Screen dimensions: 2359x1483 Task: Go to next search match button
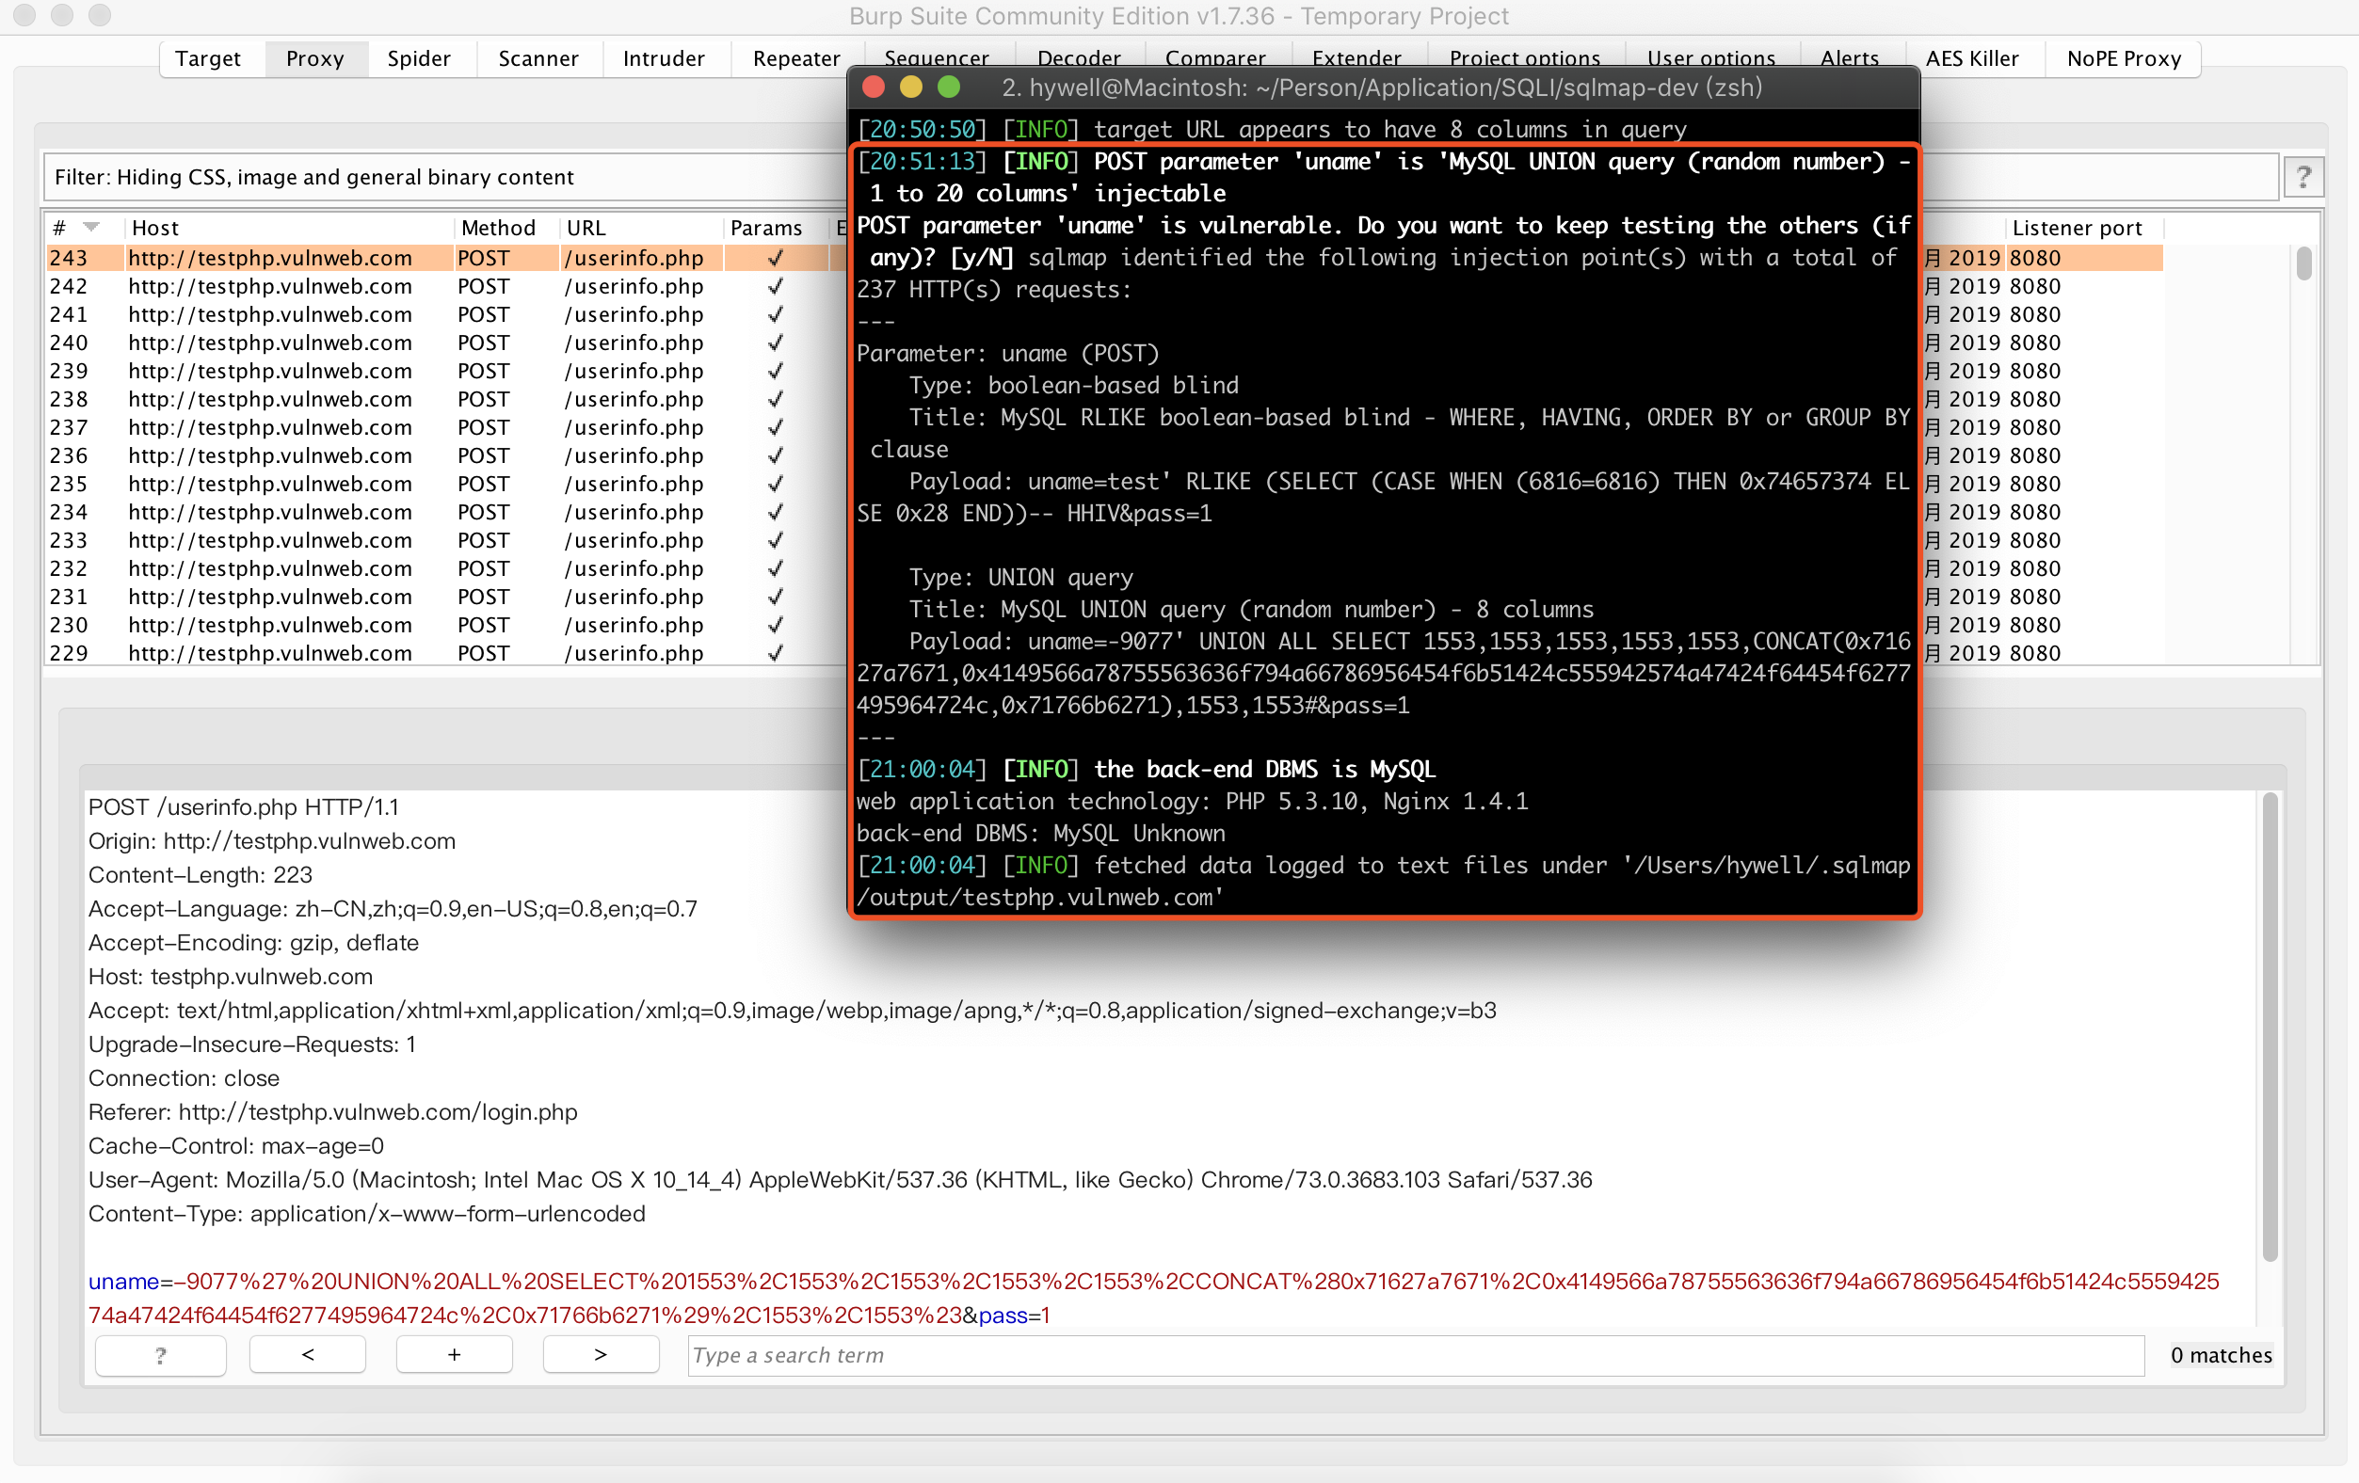601,1355
